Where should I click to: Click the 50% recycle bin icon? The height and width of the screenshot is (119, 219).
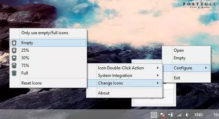14,58
